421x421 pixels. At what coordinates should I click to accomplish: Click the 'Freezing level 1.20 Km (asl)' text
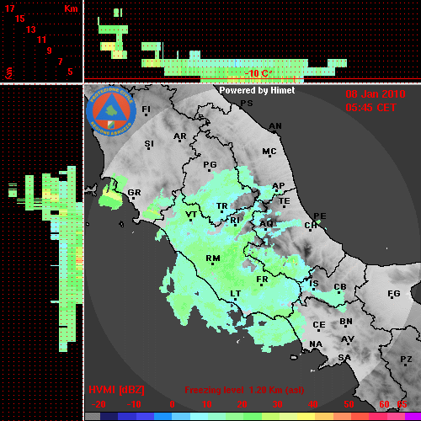click(x=244, y=390)
